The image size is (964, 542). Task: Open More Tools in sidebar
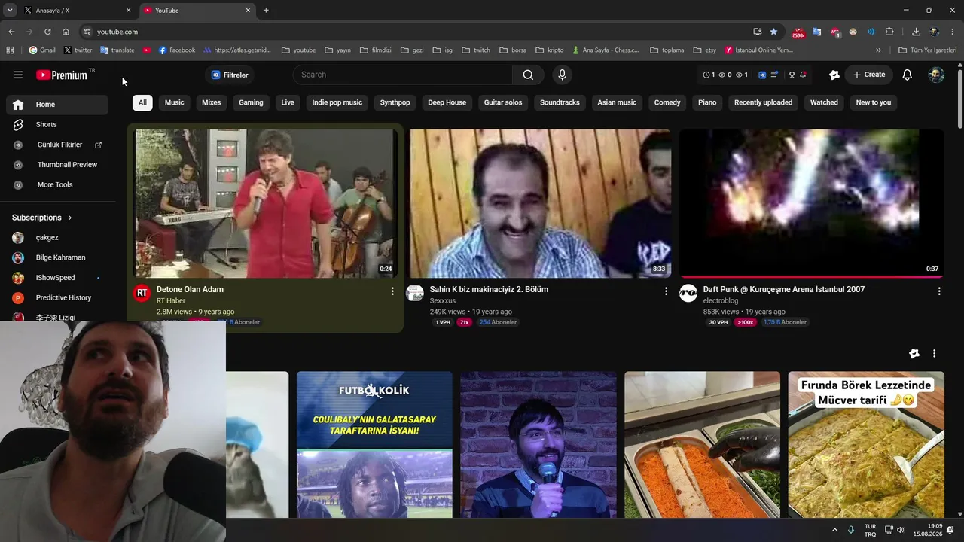tap(57, 185)
